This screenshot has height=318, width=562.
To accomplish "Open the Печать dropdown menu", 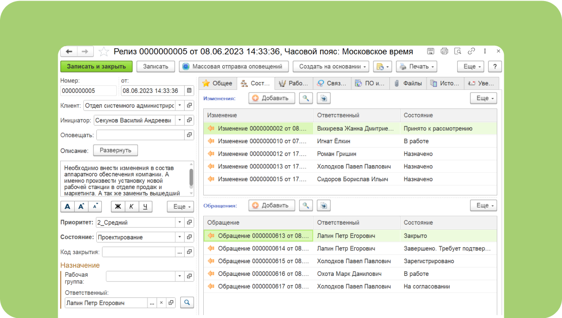I will coord(417,66).
